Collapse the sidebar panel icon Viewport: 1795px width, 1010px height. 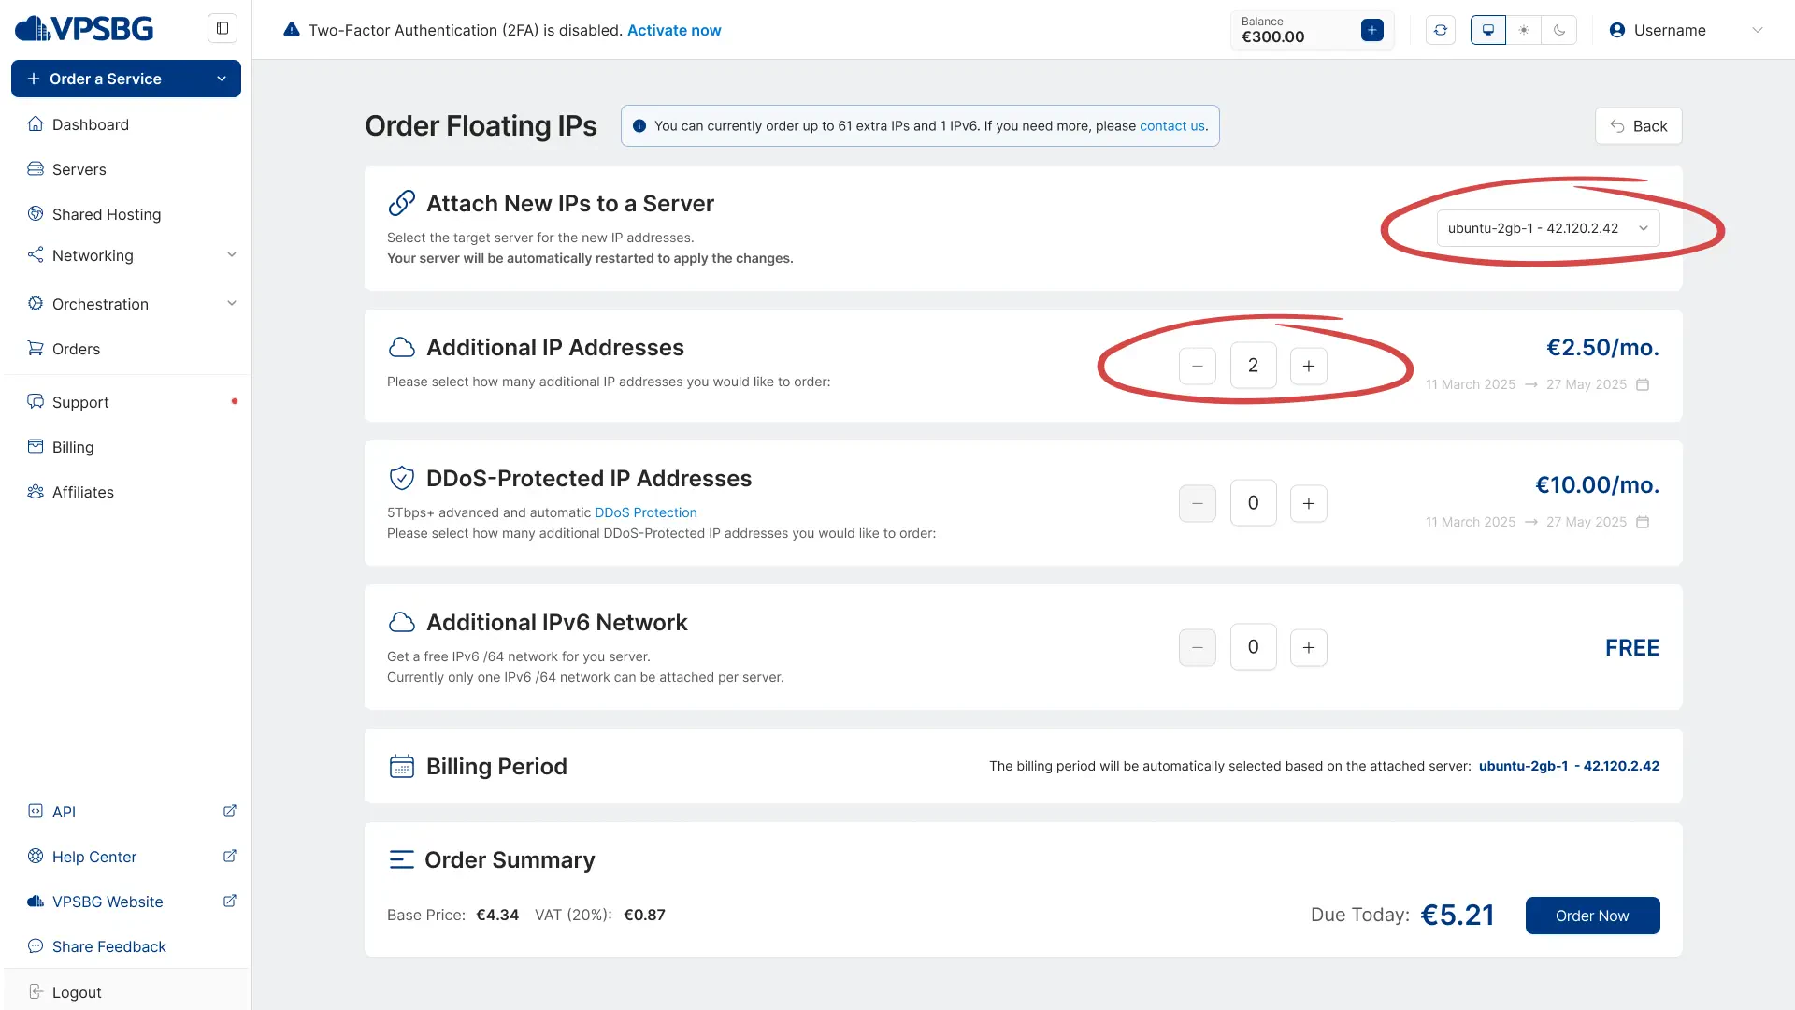point(223,28)
